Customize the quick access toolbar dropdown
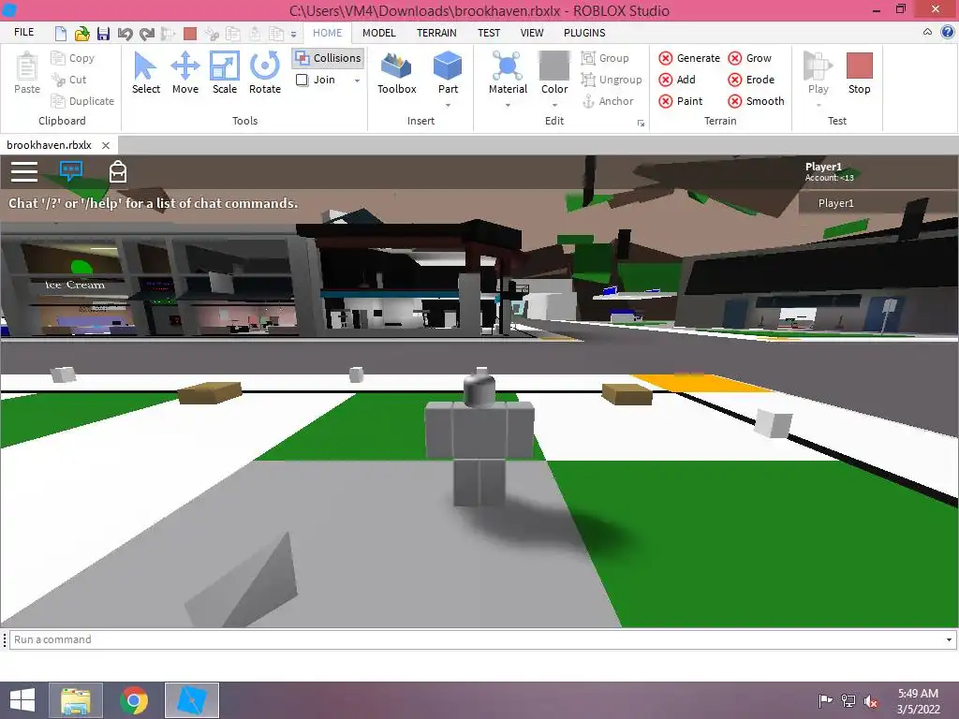 pyautogui.click(x=293, y=35)
